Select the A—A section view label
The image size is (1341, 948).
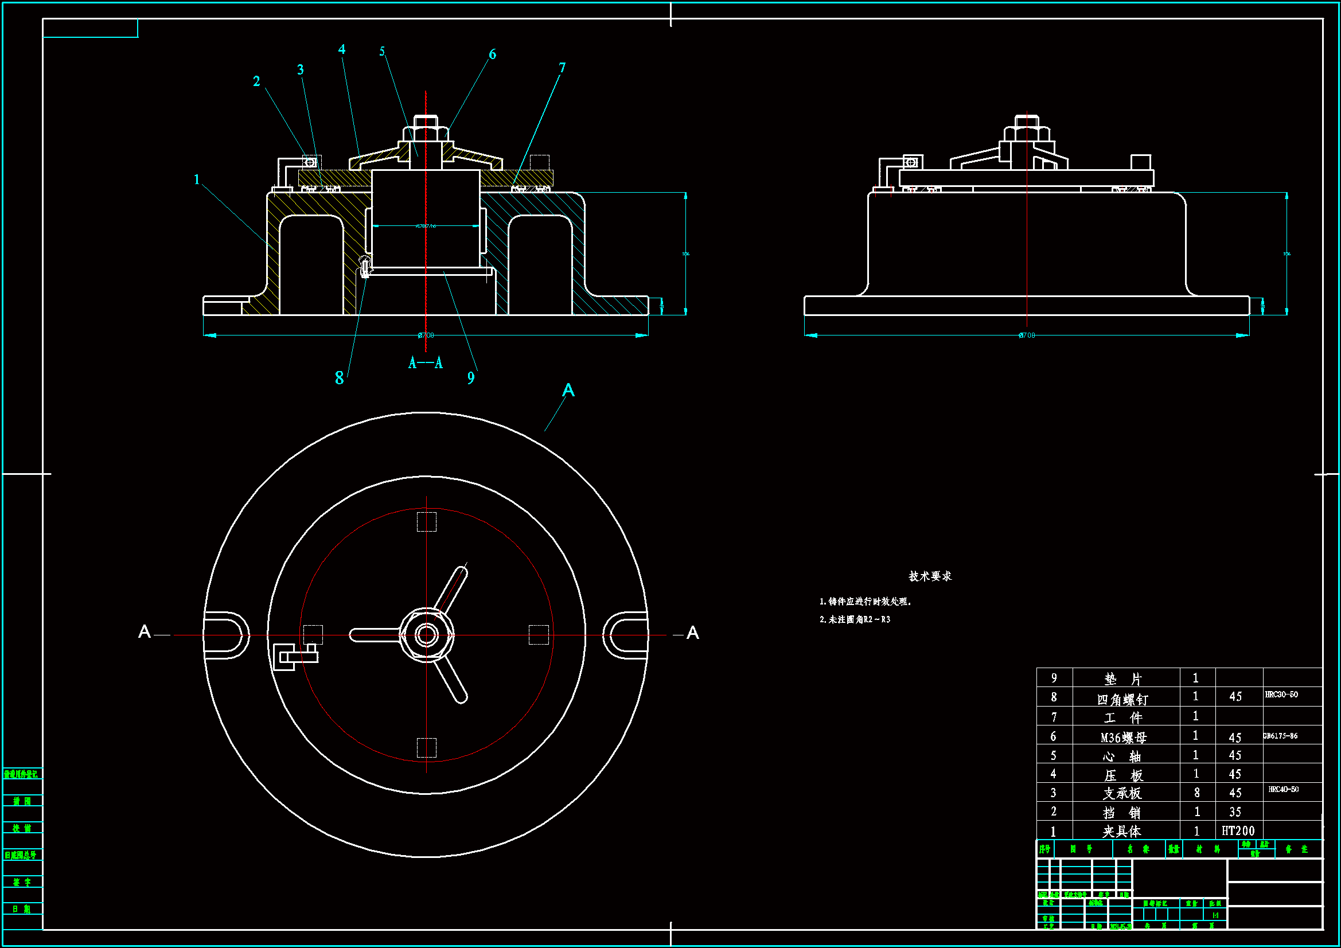(x=425, y=363)
